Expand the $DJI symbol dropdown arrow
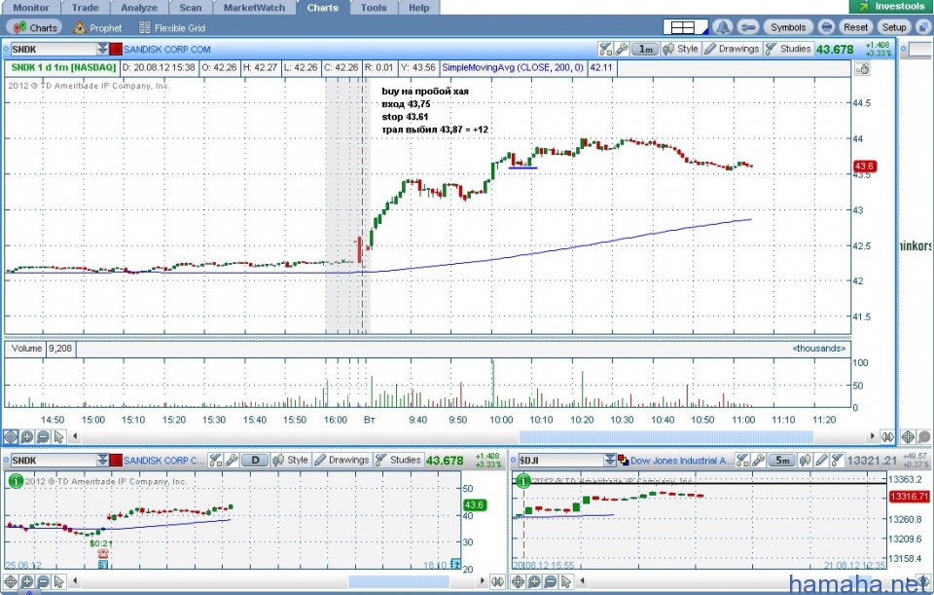 coord(609,461)
